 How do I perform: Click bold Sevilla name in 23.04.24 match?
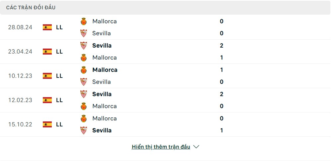(102, 46)
